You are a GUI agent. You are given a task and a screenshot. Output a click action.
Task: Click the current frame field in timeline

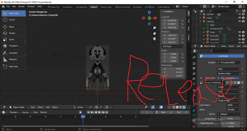[147, 112]
